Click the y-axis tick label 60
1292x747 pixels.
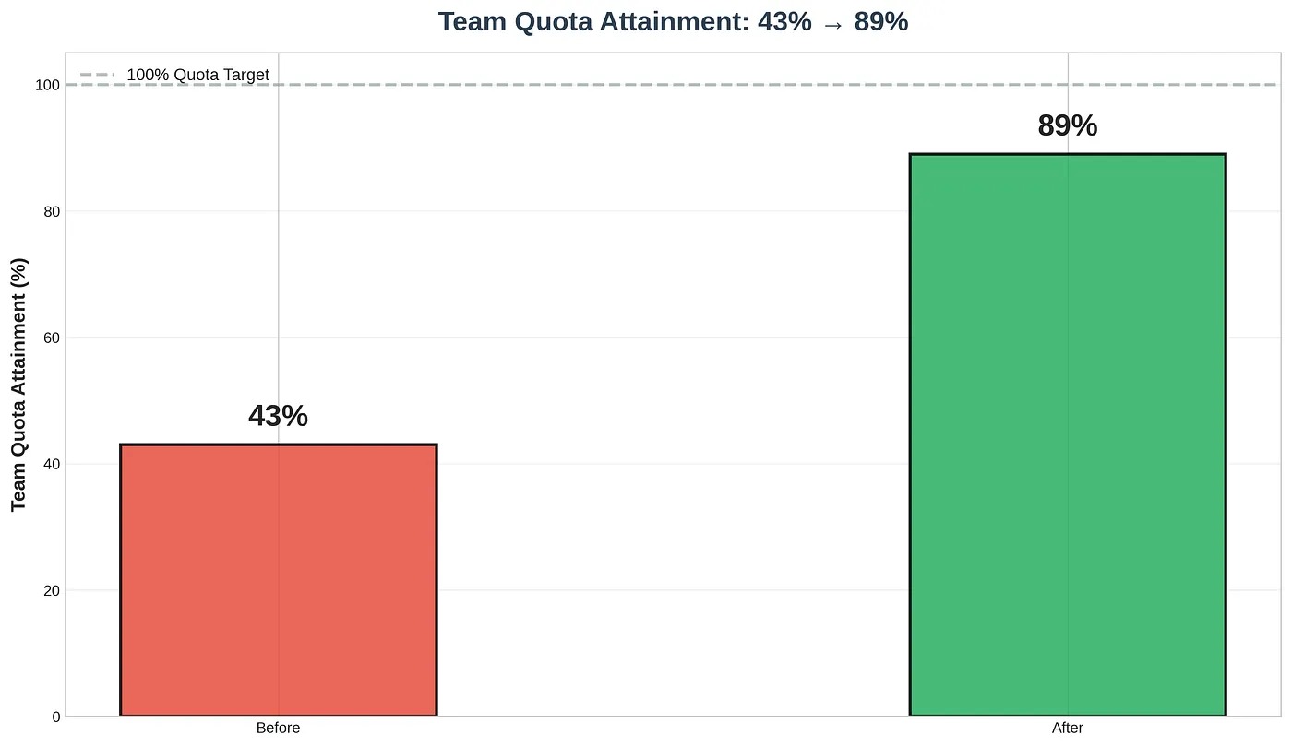click(x=52, y=338)
